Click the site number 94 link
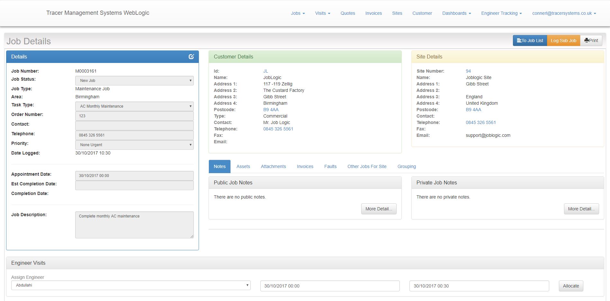 click(468, 71)
